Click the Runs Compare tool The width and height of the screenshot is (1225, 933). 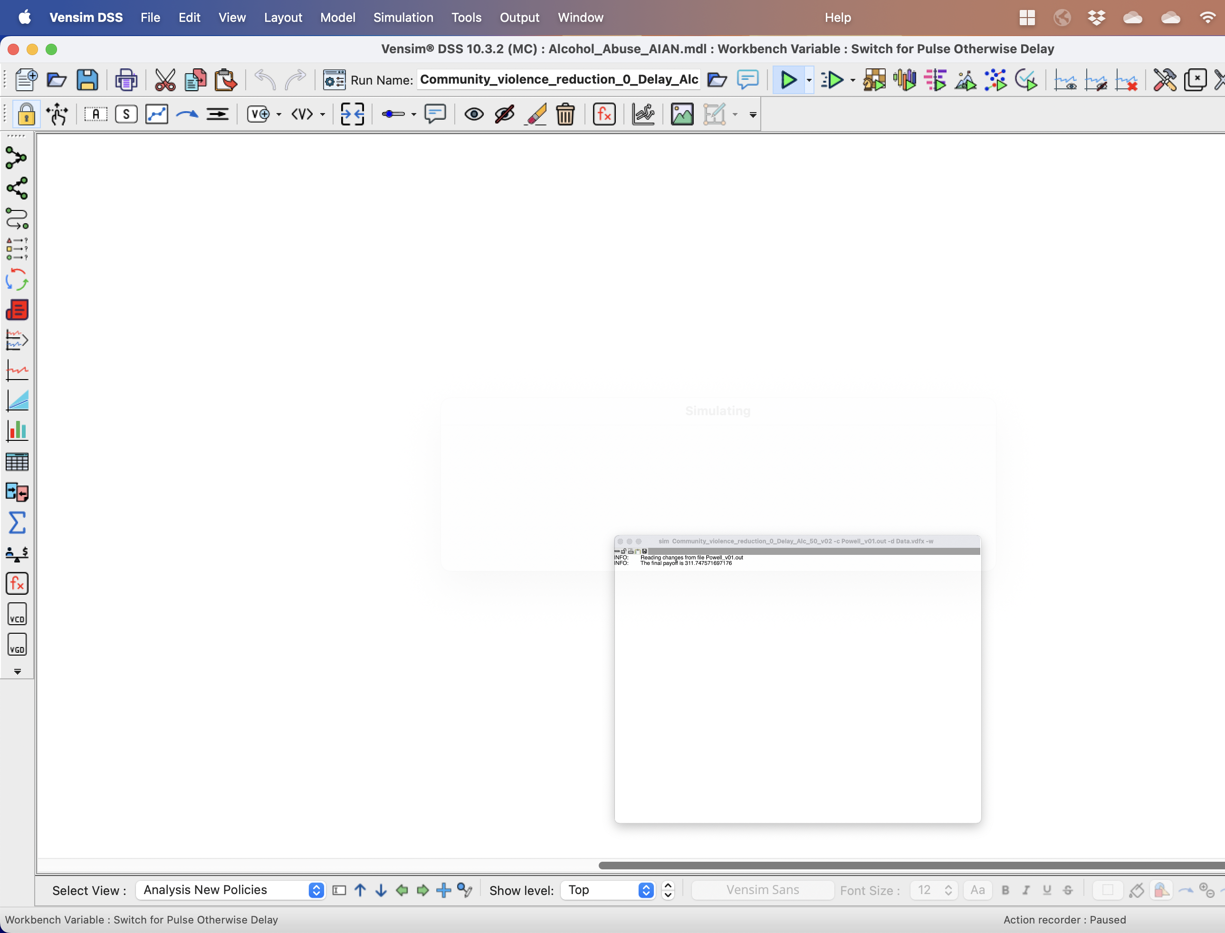click(x=17, y=492)
